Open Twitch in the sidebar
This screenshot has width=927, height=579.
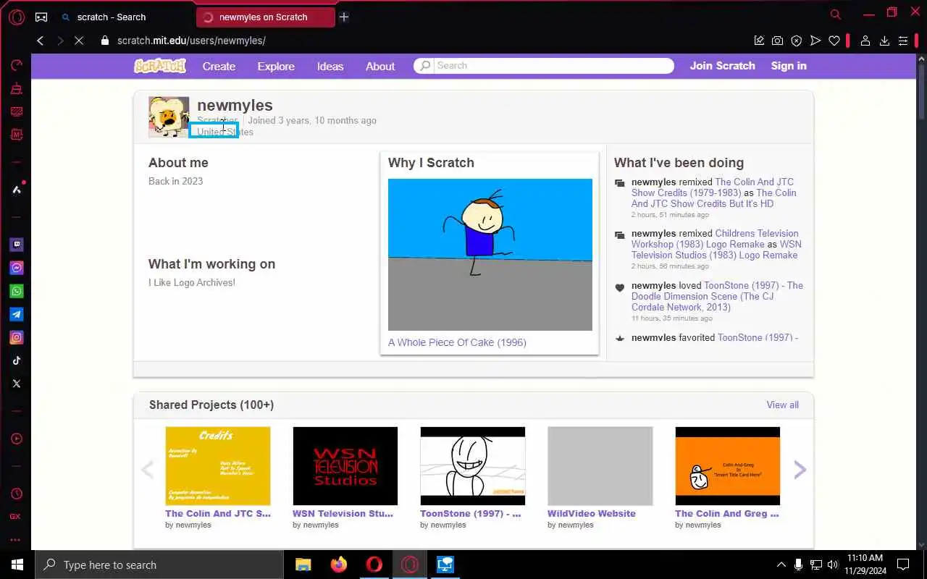[x=16, y=245]
